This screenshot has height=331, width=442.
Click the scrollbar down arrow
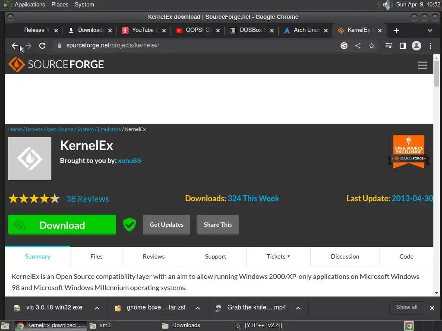point(436,293)
